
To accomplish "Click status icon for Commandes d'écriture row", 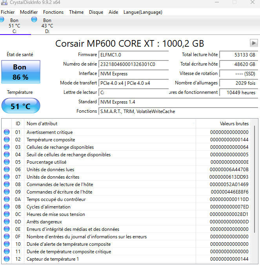I will (7, 192).
